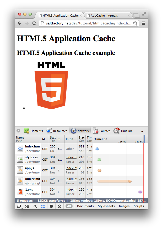The width and height of the screenshot is (163, 230).
Task: Select the 1.png image icon
Action: coord(20,192)
